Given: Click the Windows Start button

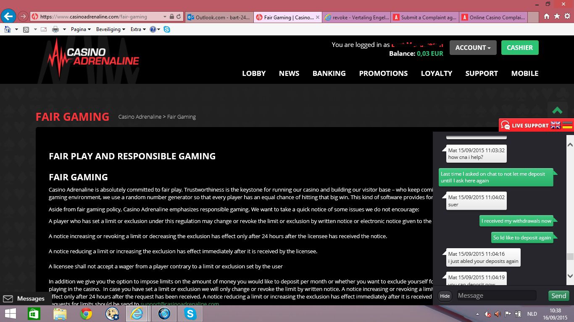Looking at the screenshot, I should [10, 314].
